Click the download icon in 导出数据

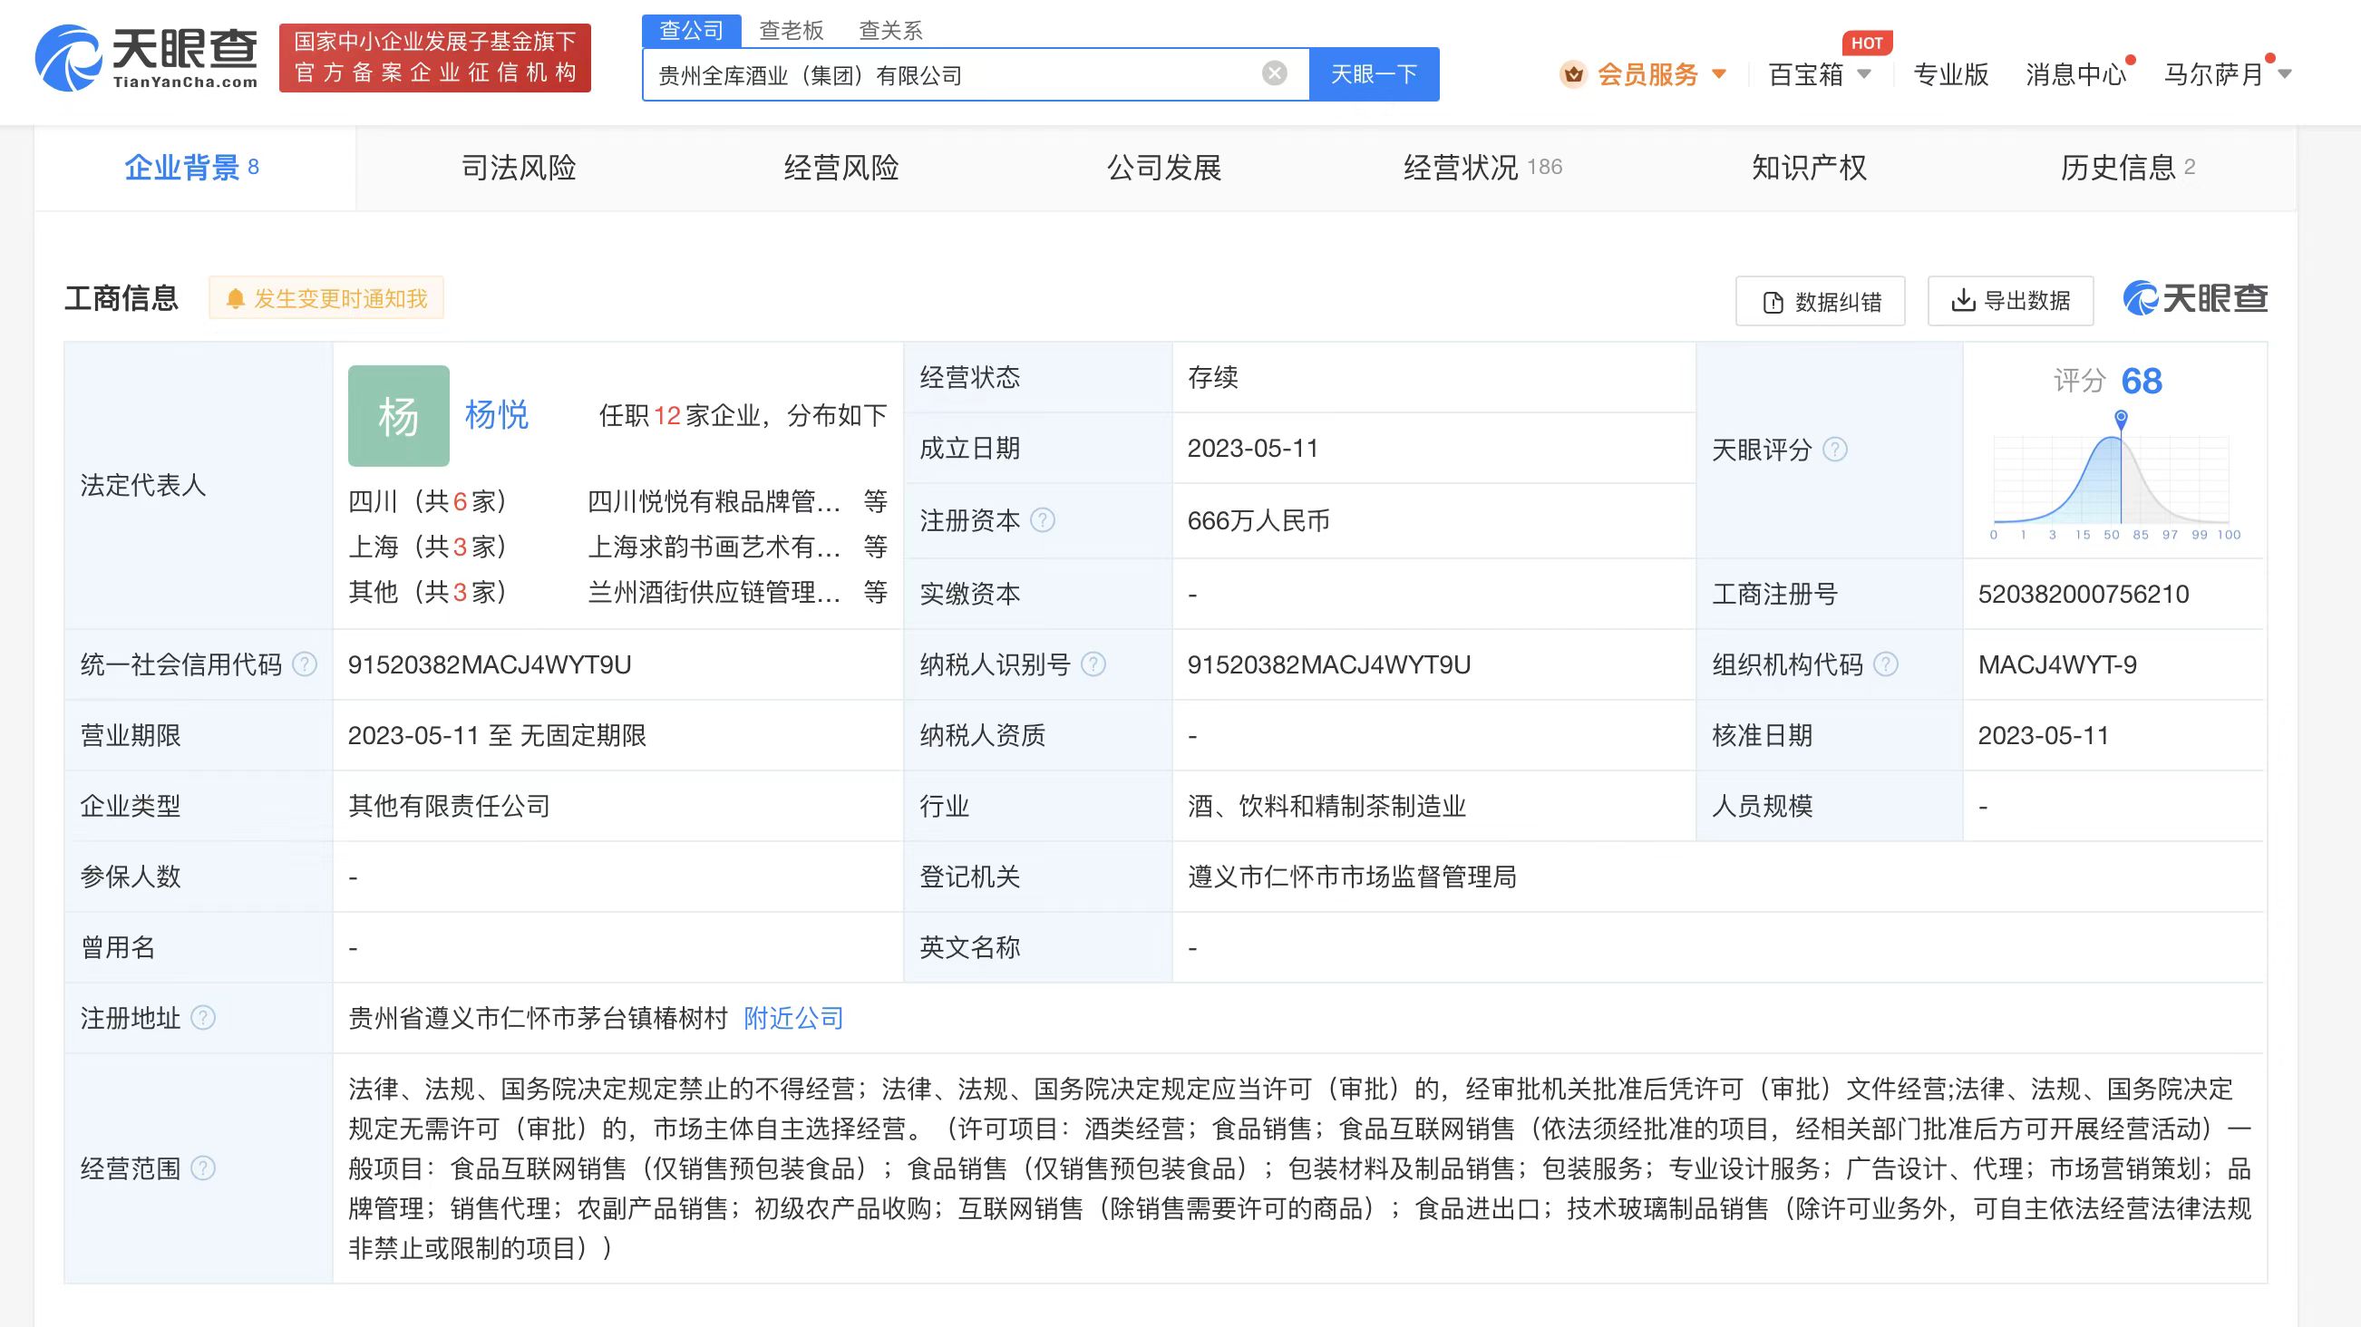pyautogui.click(x=1963, y=300)
